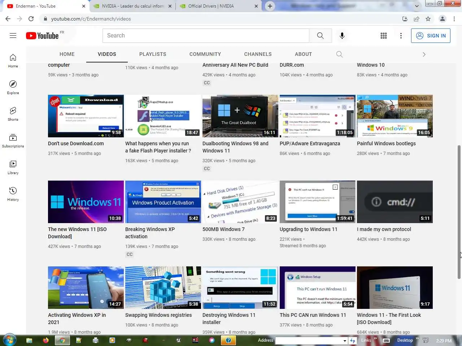462x346 pixels.
Task: Click the page vertical scrollbar thumb
Action: pyautogui.click(x=459, y=212)
